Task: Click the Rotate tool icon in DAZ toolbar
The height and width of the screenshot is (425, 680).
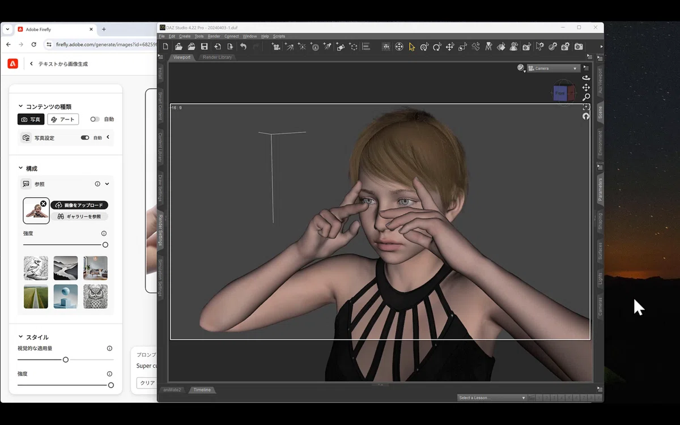Action: (x=437, y=46)
